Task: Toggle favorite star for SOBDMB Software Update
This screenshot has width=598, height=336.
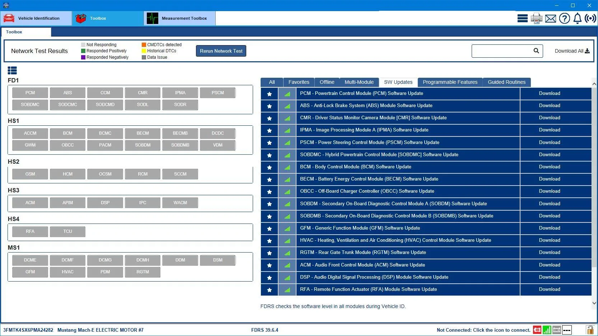Action: [269, 216]
